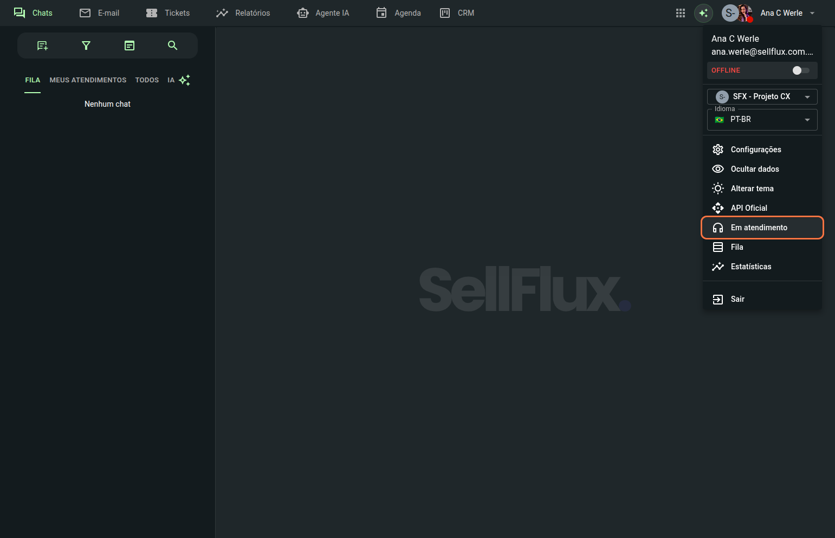Viewport: 835px width, 538px height.
Task: Click the new chat icon in sidebar
Action: click(42, 46)
